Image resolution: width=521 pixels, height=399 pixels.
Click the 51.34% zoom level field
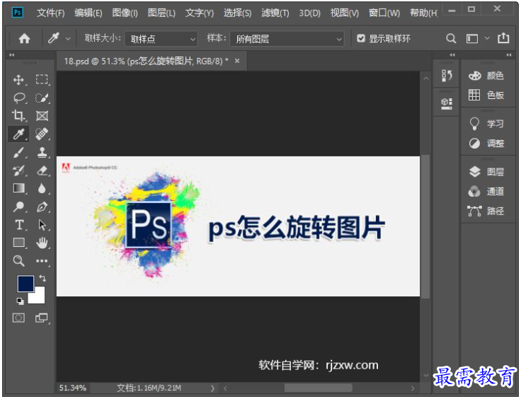click(x=73, y=388)
